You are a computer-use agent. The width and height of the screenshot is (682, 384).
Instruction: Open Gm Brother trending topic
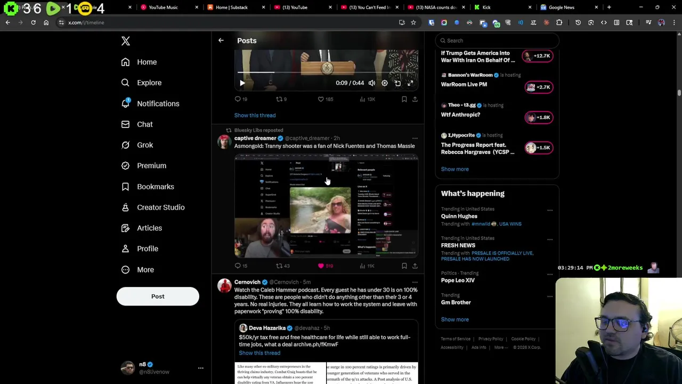[456, 302]
